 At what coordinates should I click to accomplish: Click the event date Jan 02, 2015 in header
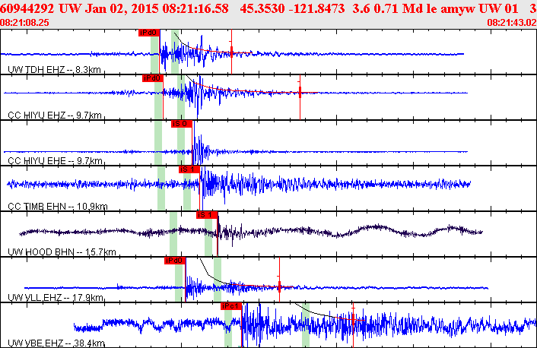(x=121, y=8)
